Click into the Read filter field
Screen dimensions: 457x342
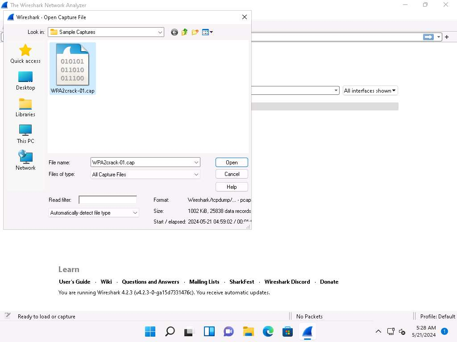click(x=108, y=200)
